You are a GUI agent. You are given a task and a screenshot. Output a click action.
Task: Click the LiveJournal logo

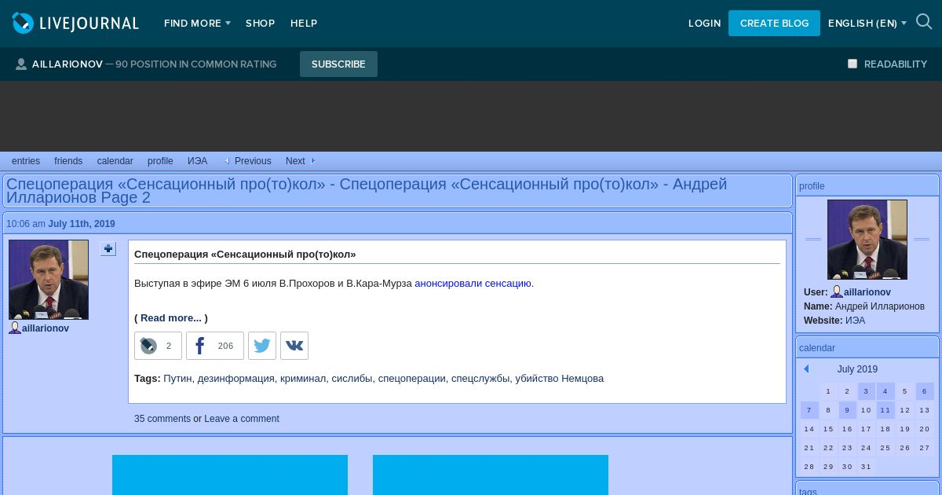75,24
